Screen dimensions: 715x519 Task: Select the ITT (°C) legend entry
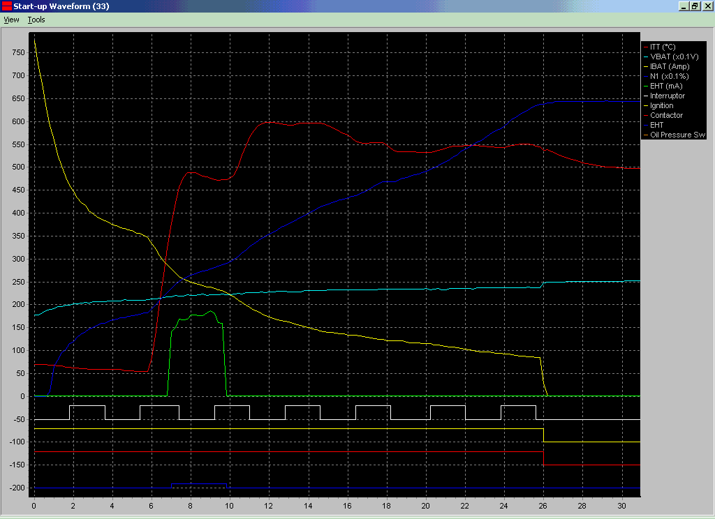[x=663, y=47]
